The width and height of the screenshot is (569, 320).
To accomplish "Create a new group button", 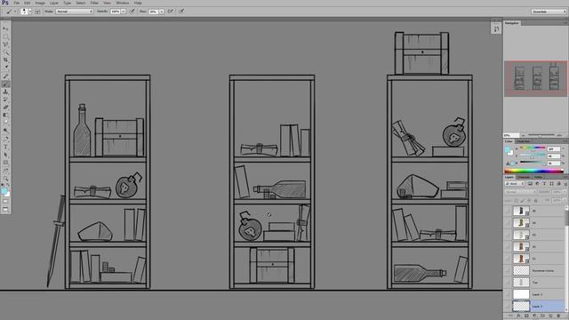I will (542, 316).
